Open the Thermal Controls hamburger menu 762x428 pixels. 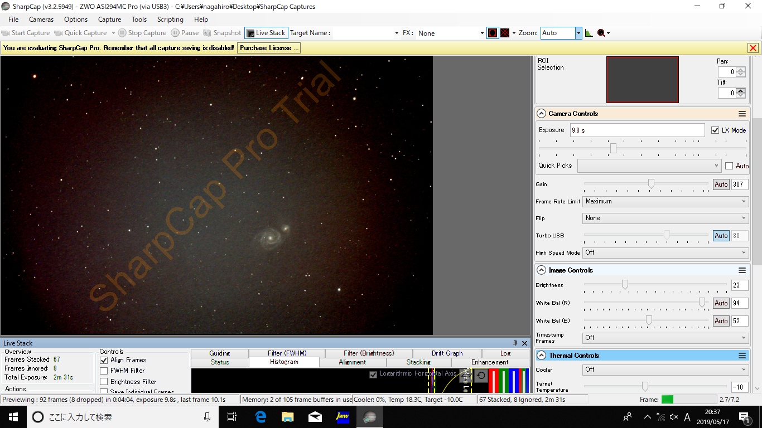point(742,356)
